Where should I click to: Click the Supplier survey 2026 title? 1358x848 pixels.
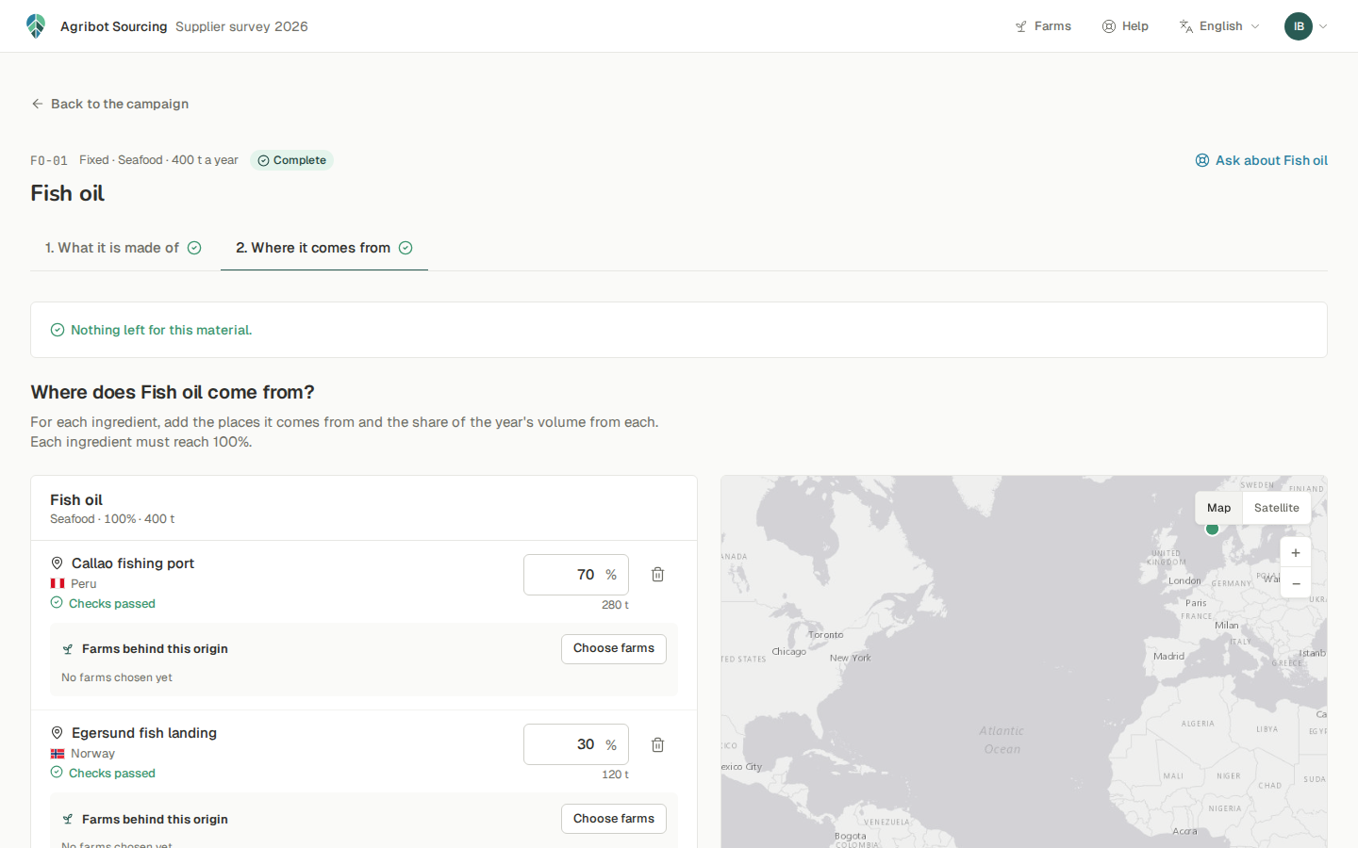(x=241, y=26)
